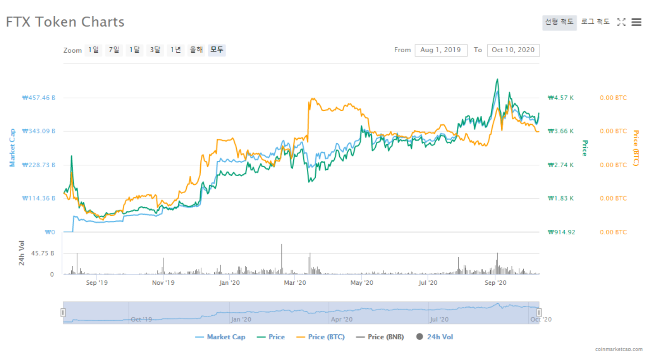Click the ₩2.74 K price label

click(561, 165)
